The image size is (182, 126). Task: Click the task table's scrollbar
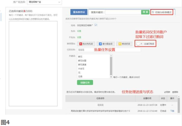click(x=179, y=105)
